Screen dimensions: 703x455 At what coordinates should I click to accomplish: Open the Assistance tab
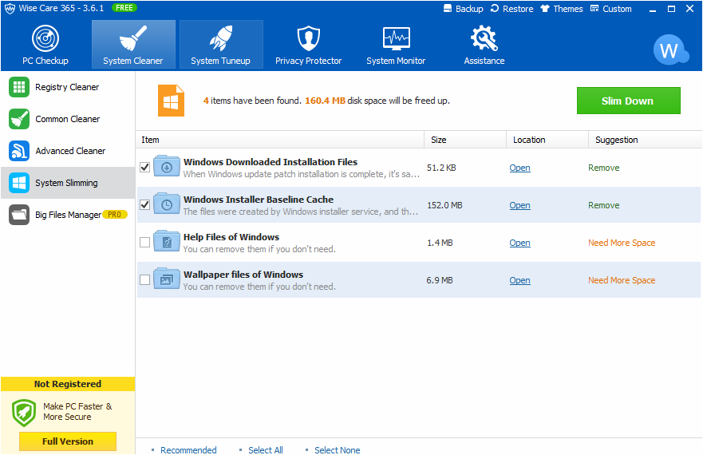coord(484,45)
